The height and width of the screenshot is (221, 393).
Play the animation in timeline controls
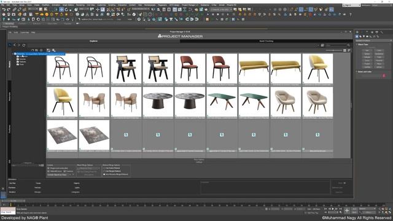(333, 209)
